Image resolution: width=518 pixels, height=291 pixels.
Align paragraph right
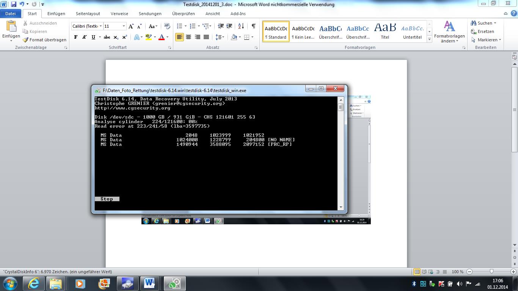197,37
